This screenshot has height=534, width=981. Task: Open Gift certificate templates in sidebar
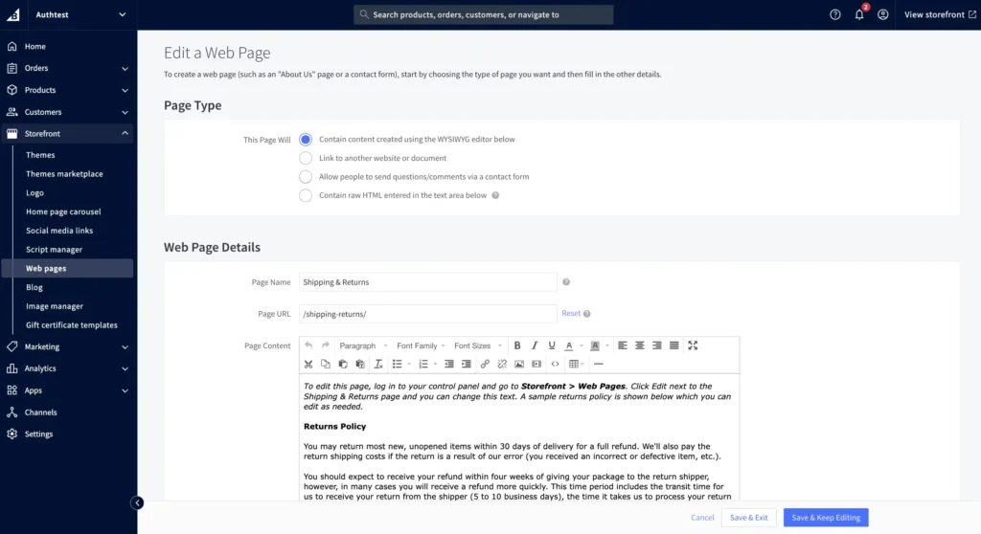pos(71,325)
